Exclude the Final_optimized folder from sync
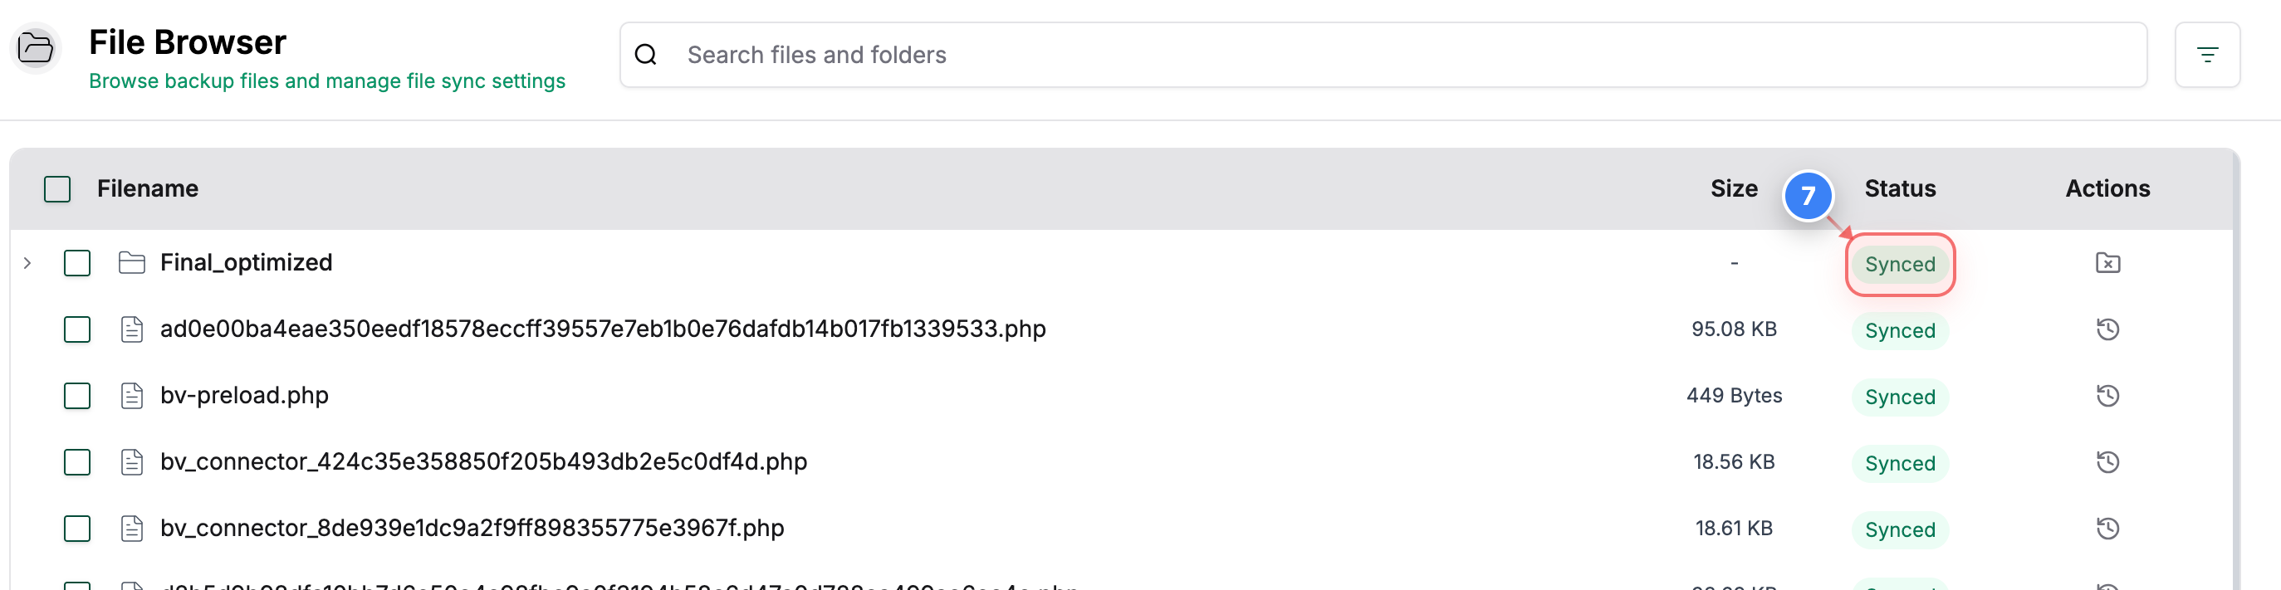The image size is (2281, 590). (x=2107, y=263)
